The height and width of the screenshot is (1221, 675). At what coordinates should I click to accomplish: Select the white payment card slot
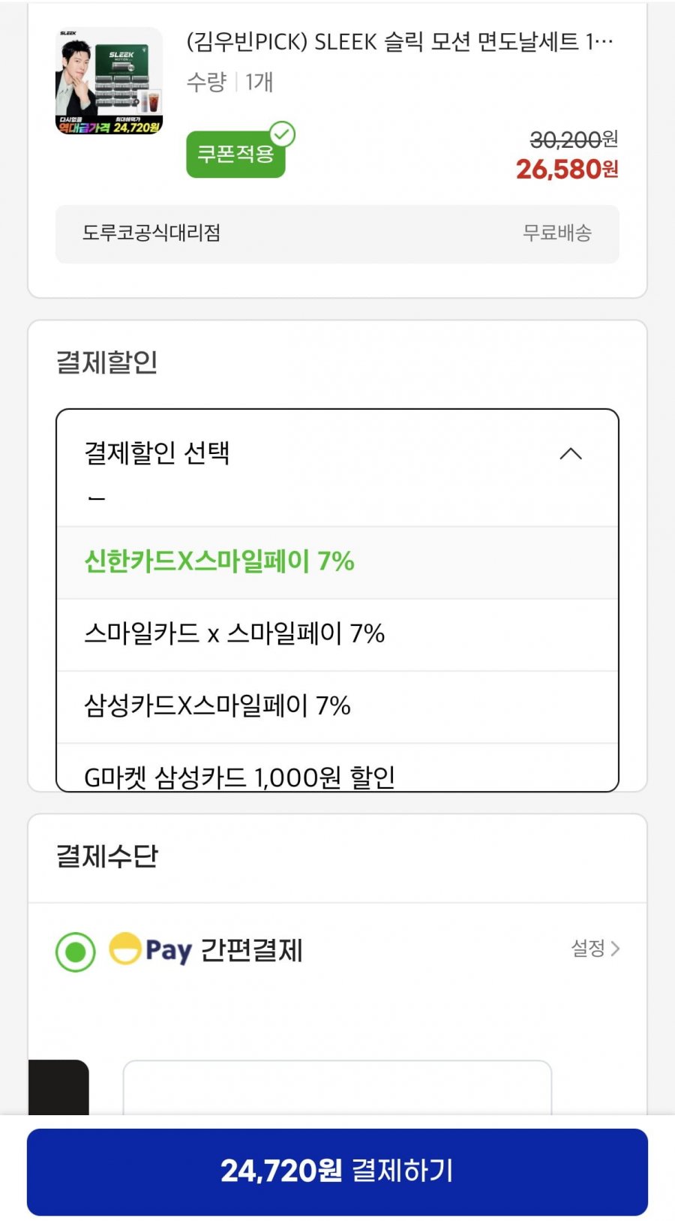(x=337, y=1087)
